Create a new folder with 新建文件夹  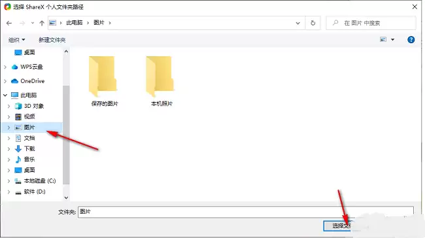click(52, 40)
